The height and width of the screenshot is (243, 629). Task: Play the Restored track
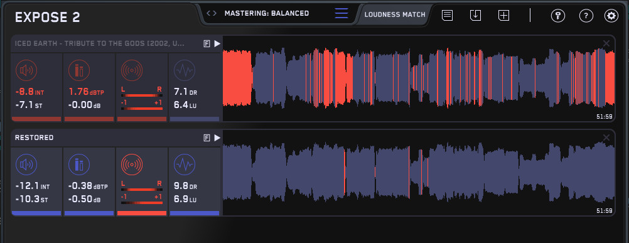(x=217, y=138)
